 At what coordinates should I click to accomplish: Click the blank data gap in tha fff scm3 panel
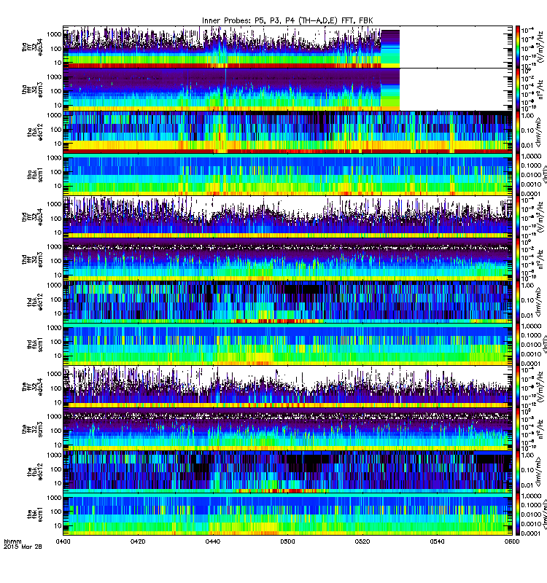tap(456, 89)
